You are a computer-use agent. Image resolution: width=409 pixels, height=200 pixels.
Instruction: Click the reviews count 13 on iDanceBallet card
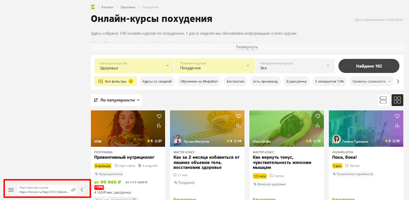pos(317,141)
